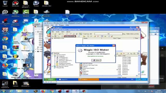166x93 pixels.
Task: Expand the Shared Documents tree node
Action: (x=55, y=64)
